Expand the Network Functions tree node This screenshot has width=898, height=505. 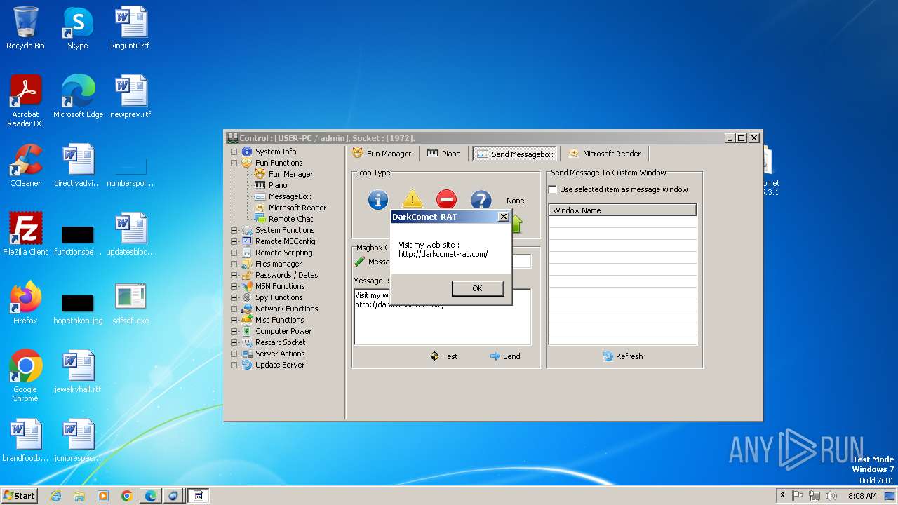(234, 309)
